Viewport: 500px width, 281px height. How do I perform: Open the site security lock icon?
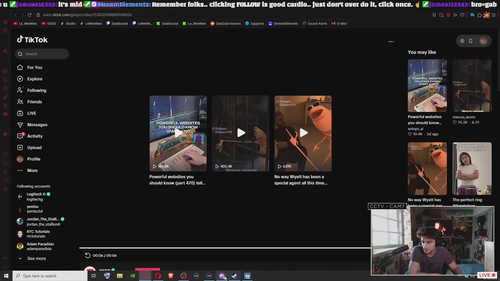point(38,15)
